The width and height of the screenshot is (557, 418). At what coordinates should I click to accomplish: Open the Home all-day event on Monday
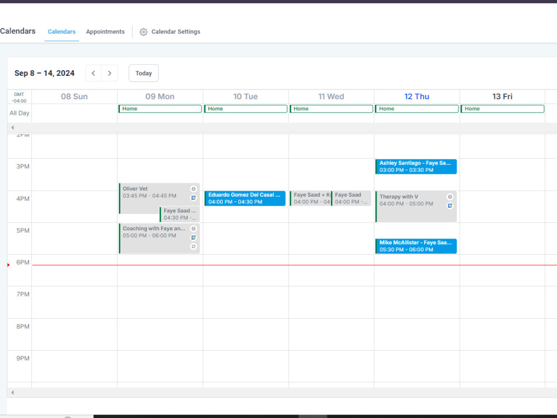pos(160,109)
